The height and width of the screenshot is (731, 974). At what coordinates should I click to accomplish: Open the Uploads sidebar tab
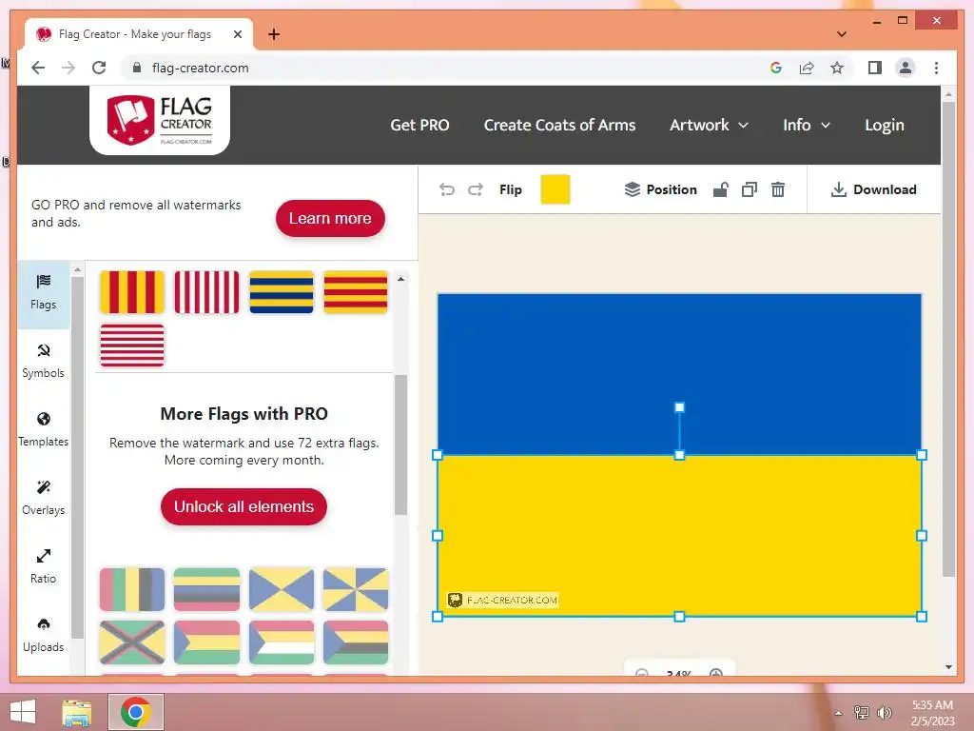coord(44,635)
